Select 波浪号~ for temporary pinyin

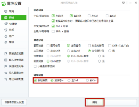(52, 80)
